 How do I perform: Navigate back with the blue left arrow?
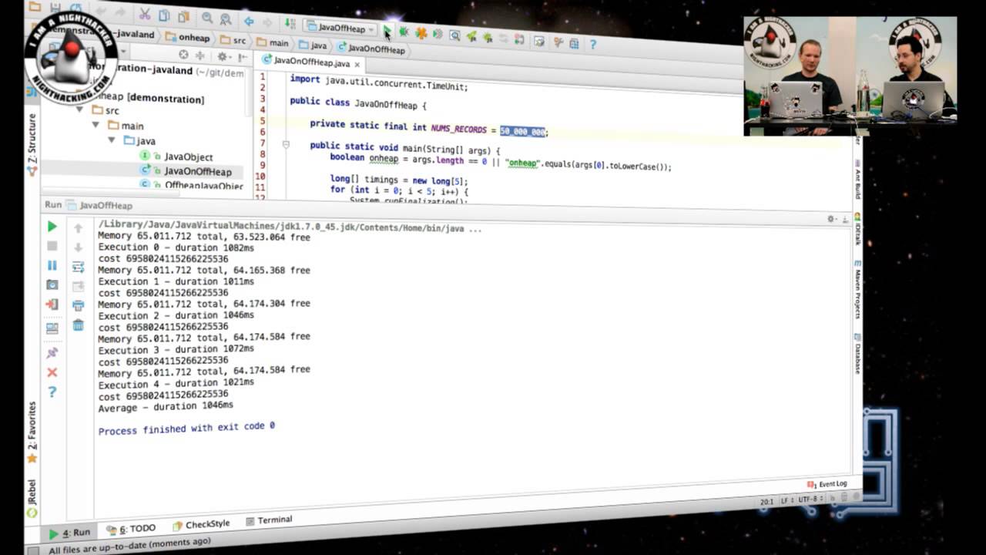point(248,21)
